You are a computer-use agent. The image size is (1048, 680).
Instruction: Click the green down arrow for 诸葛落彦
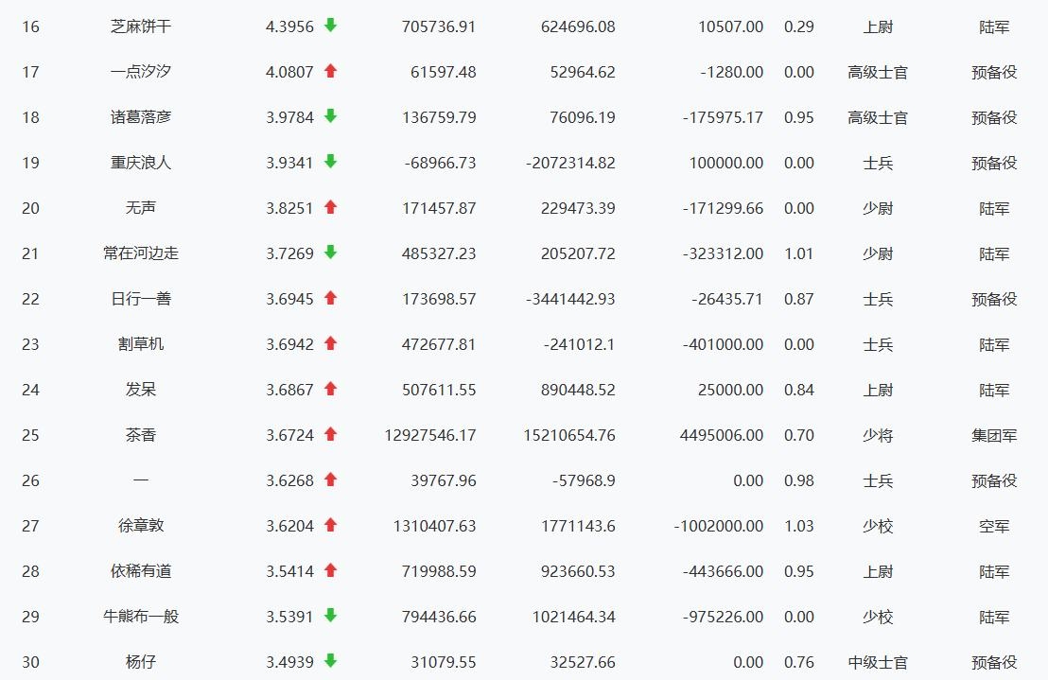pos(330,116)
